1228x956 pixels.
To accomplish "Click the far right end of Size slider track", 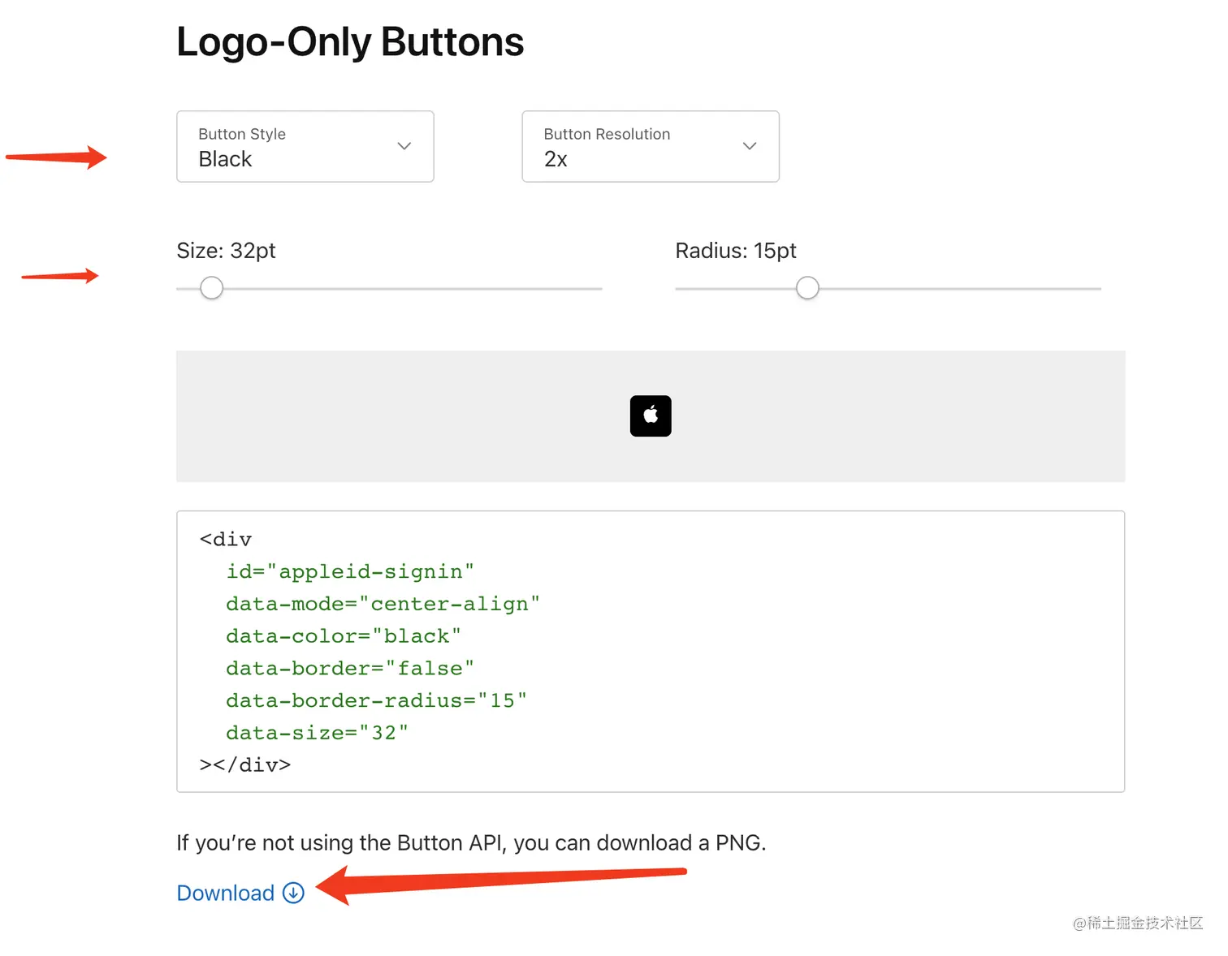I will tap(598, 289).
